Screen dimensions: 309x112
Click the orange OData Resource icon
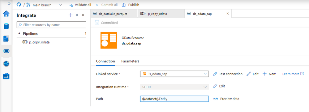pos(109,40)
